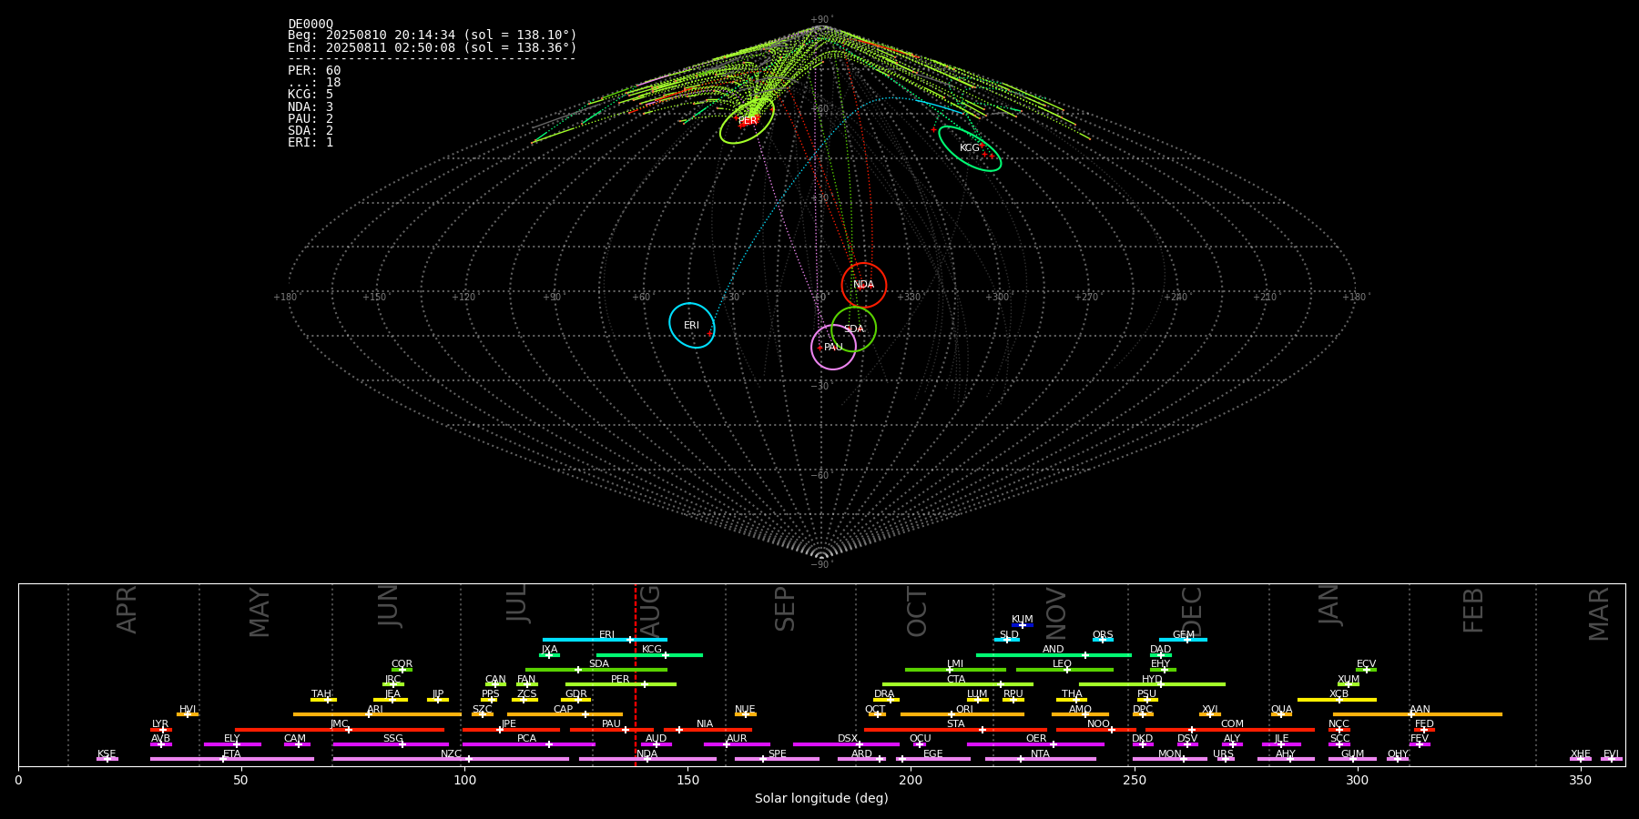Select the AND shower bar in the timeline
Screen dimensions: 1639x819
[x=1054, y=654]
